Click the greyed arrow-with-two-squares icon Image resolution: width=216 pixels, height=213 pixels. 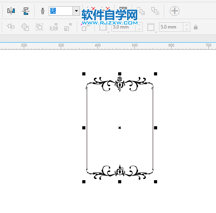[11, 27]
